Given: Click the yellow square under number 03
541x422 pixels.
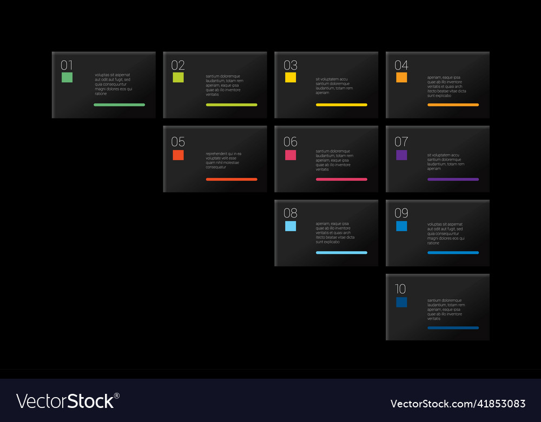Looking at the screenshot, I should 291,77.
